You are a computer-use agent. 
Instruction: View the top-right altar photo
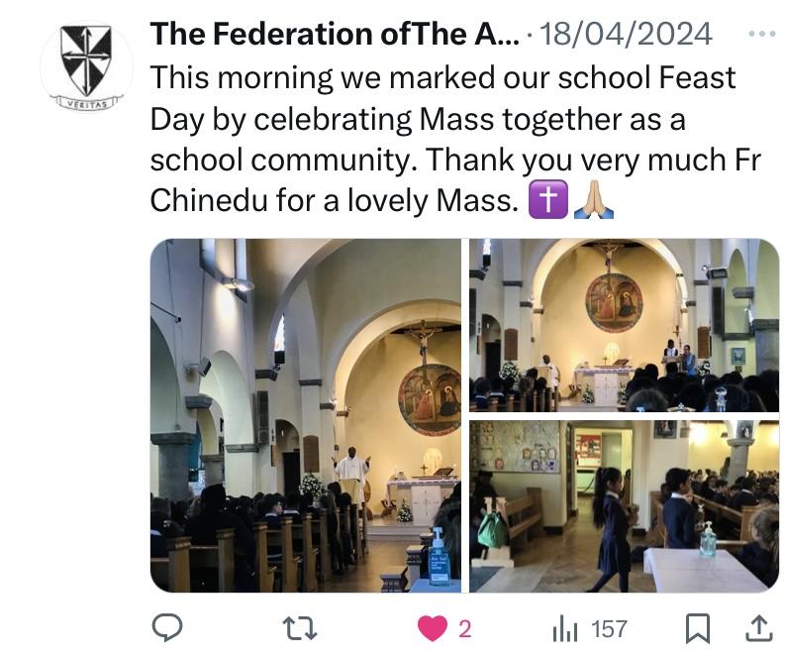624,325
